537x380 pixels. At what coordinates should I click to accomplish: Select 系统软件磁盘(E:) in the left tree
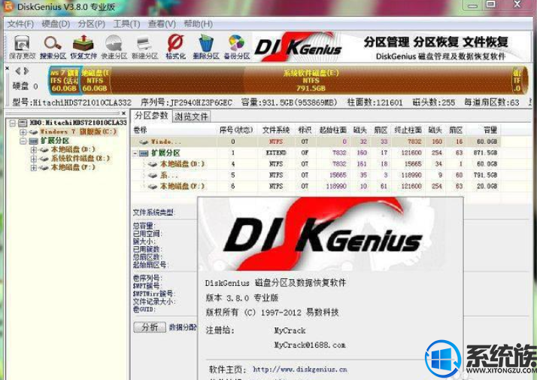pyautogui.click(x=80, y=159)
